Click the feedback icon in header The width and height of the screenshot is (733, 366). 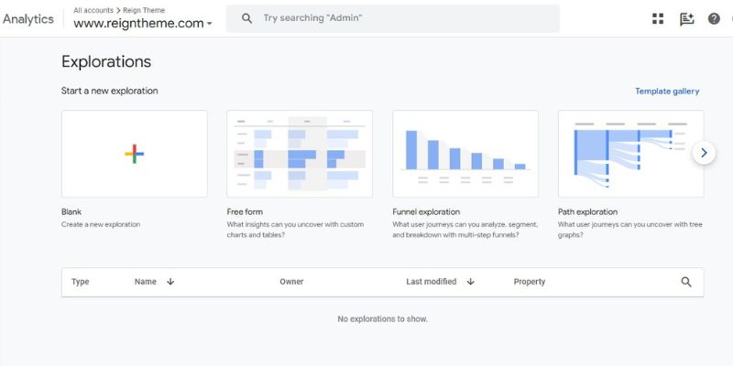tap(686, 18)
